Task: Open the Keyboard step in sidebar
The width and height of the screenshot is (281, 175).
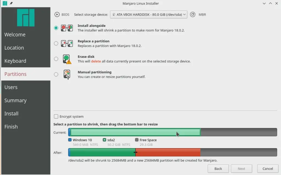Action: click(15, 61)
